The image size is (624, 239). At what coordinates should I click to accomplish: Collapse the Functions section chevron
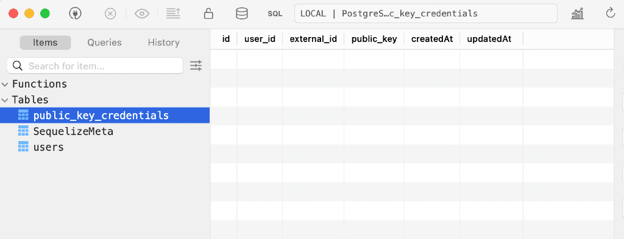[x=5, y=84]
